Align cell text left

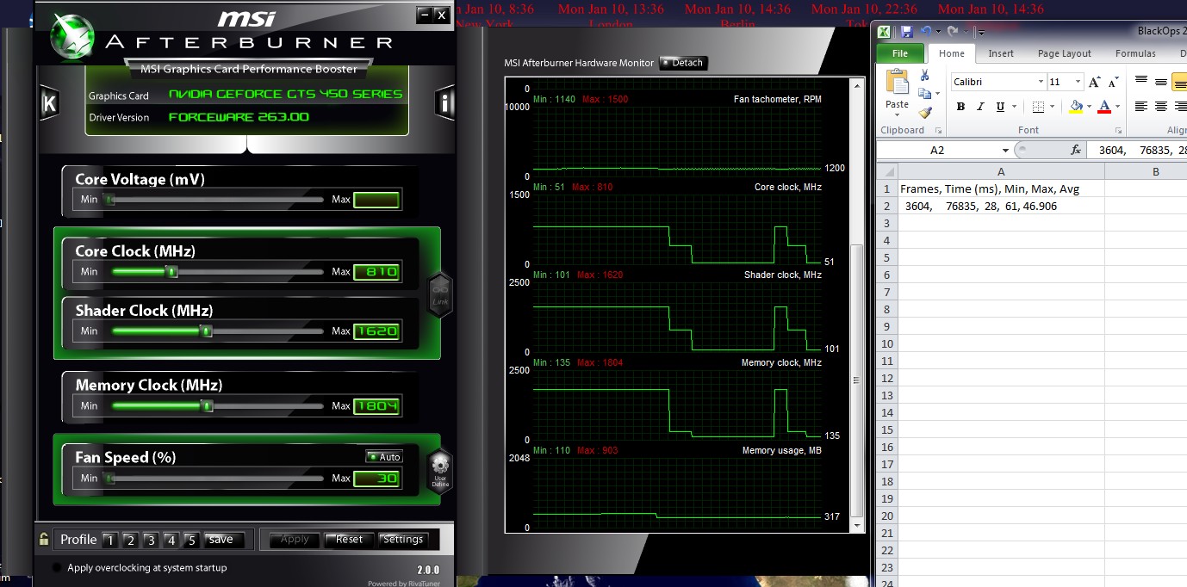(x=1141, y=107)
